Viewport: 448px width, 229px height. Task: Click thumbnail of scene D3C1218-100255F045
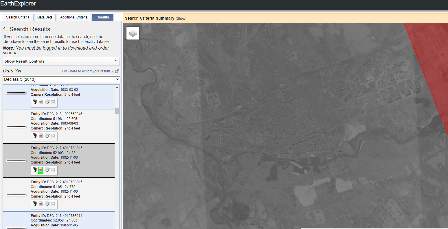click(16, 127)
